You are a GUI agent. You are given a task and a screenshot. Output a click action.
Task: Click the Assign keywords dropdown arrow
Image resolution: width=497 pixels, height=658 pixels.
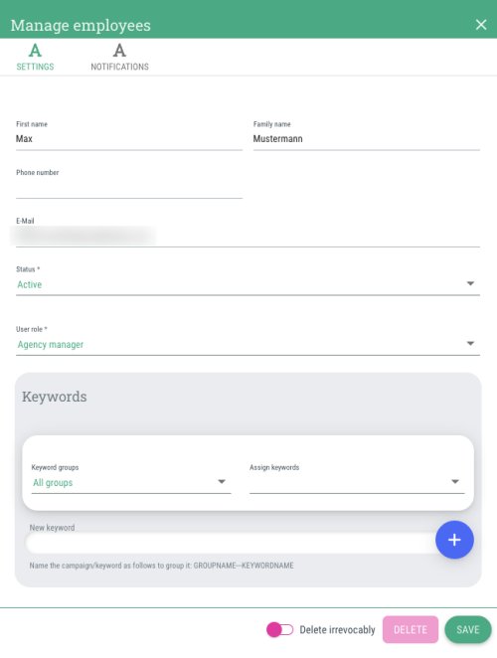tap(455, 482)
